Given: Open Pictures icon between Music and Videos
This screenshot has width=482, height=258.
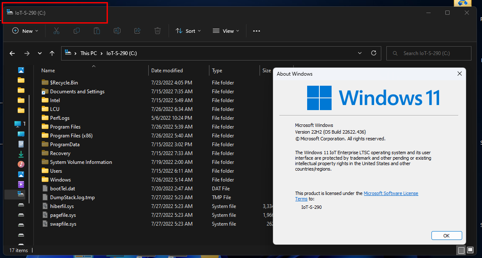Looking at the screenshot, I should point(21,174).
